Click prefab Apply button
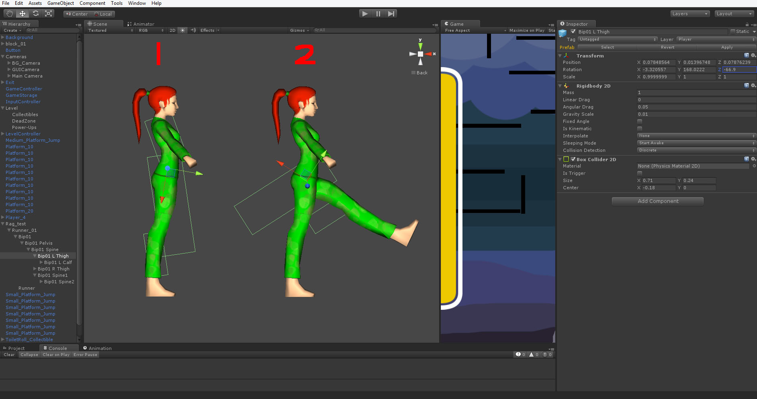This screenshot has height=399, width=757. tap(726, 47)
